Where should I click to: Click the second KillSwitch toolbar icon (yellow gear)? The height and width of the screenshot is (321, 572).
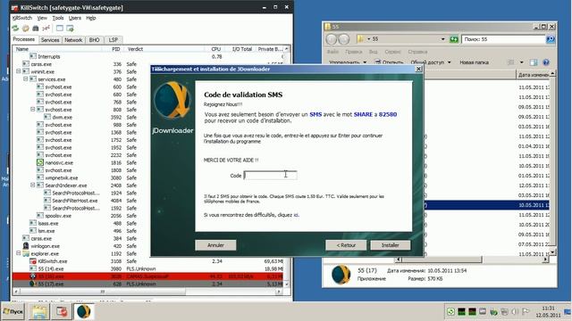tap(26, 28)
